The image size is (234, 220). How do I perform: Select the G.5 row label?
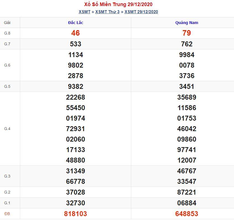(7, 86)
